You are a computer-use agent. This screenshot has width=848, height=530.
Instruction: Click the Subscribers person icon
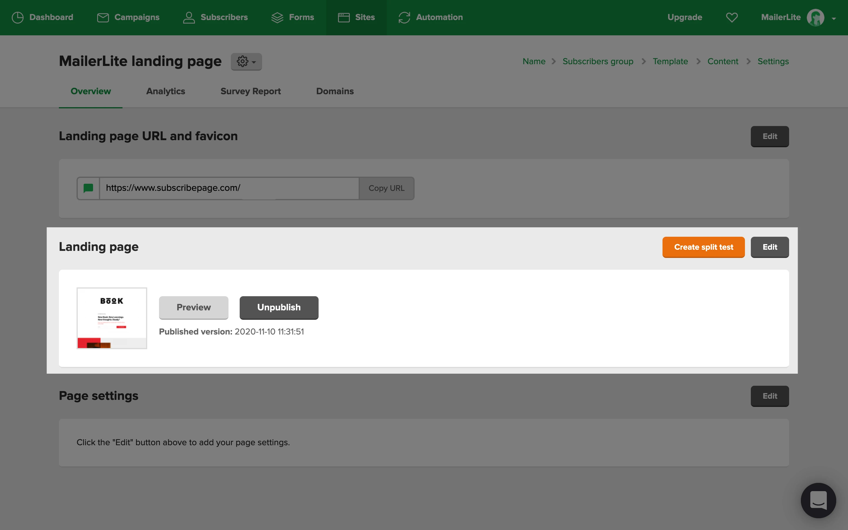pyautogui.click(x=189, y=17)
